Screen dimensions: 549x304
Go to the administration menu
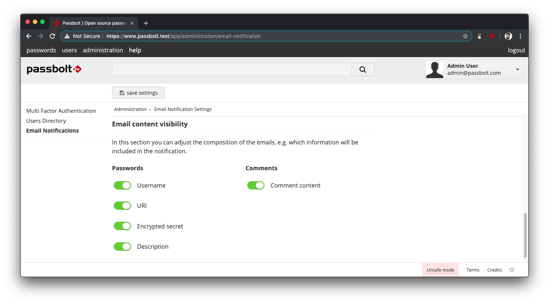coord(103,50)
